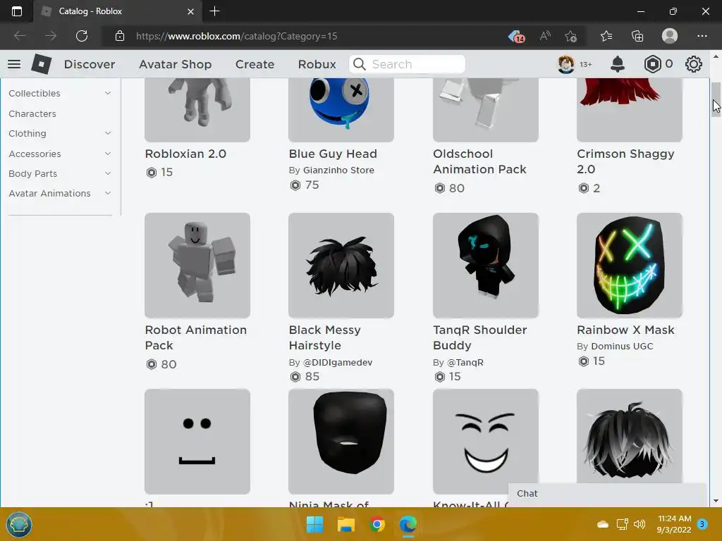Open Windows Start menu
The height and width of the screenshot is (541, 722).
315,524
